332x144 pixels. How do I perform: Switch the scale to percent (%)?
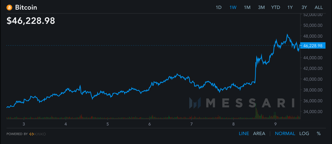coord(319,133)
